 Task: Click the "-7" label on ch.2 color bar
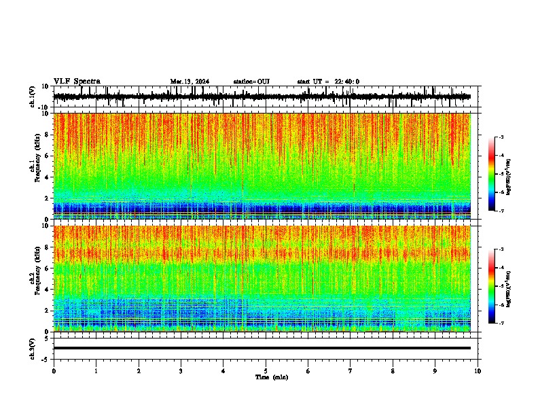coord(501,324)
